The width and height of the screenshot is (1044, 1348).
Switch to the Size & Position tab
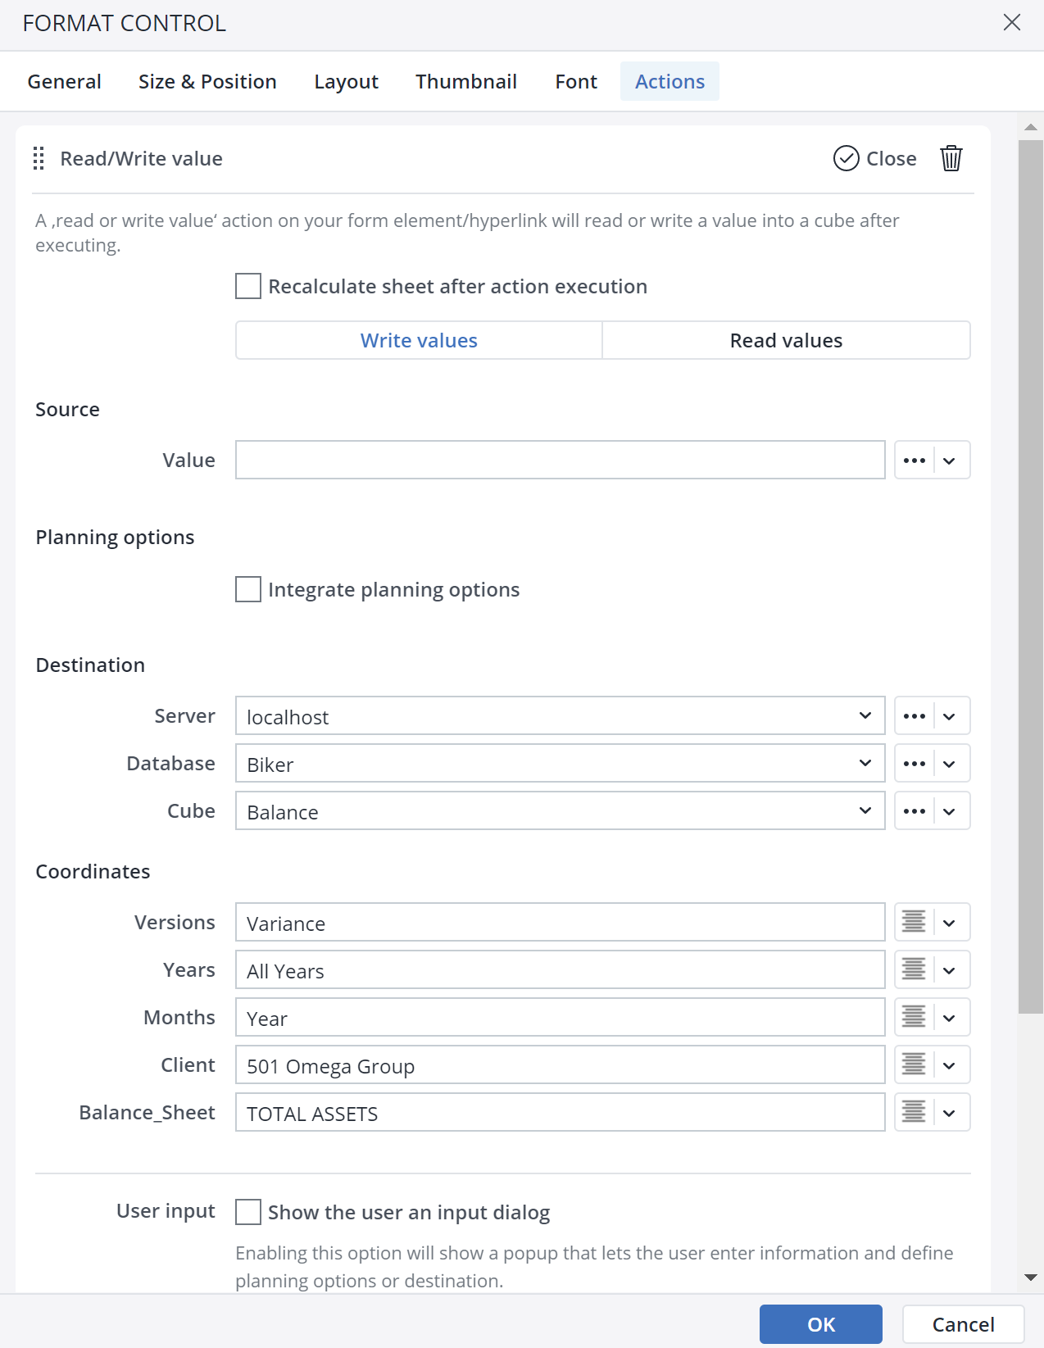[207, 81]
